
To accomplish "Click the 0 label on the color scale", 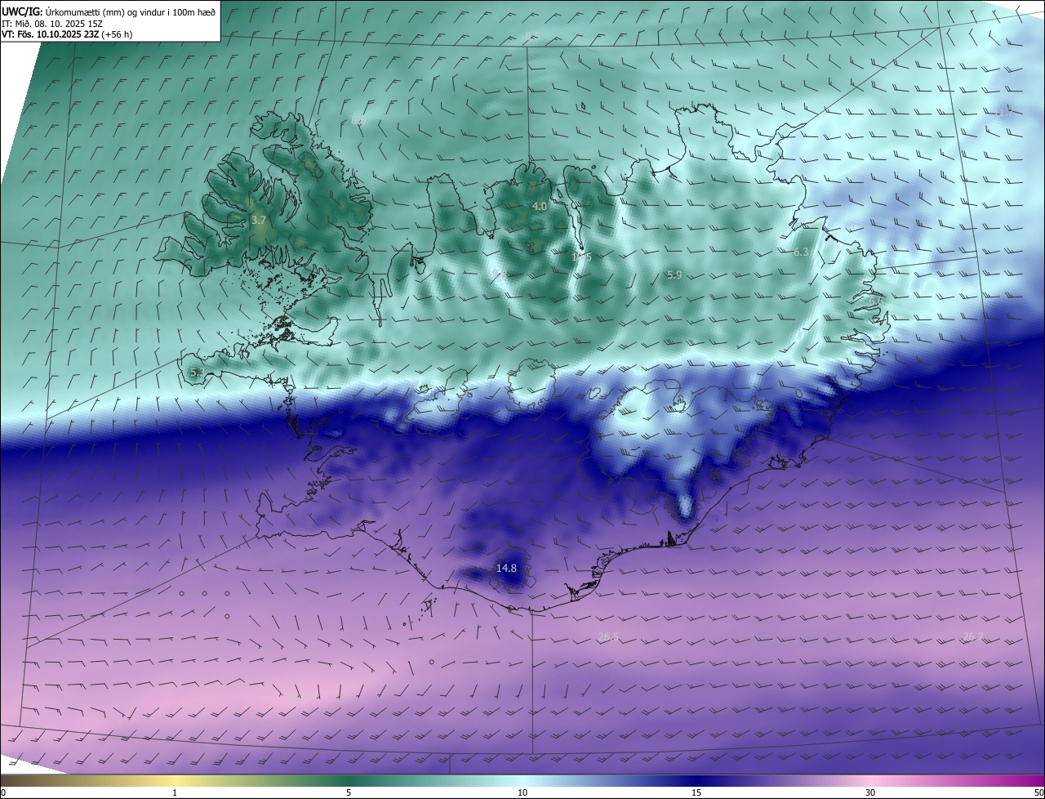I will coord(3,792).
